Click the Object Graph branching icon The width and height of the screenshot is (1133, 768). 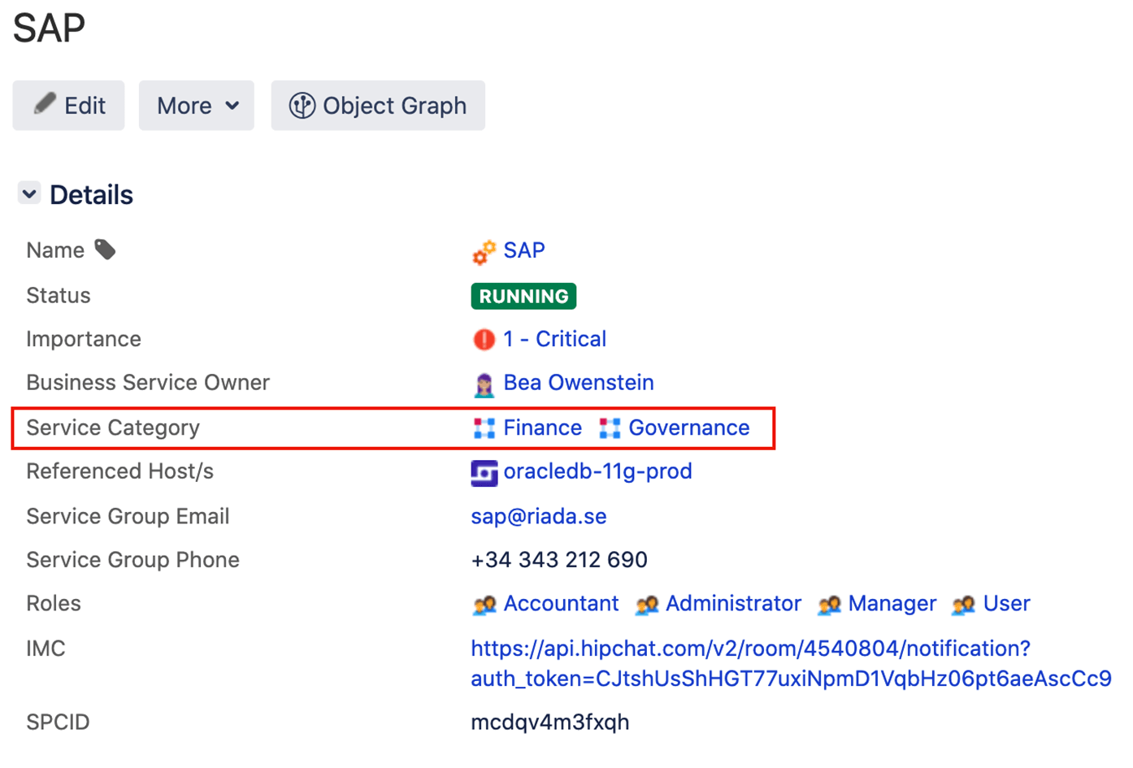click(302, 106)
